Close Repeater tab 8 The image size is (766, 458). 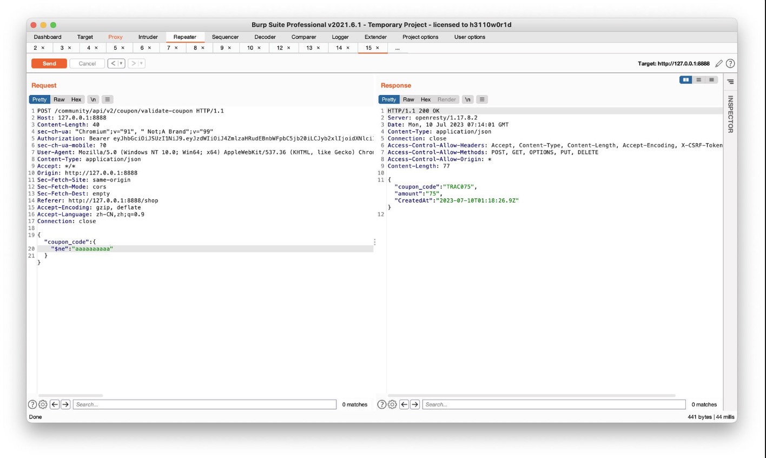pos(203,48)
